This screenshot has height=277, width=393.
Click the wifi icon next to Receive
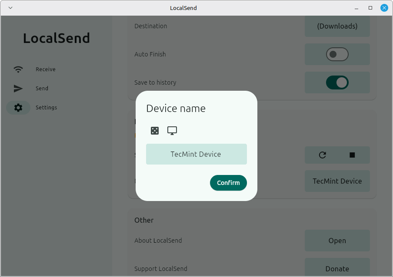coord(18,69)
